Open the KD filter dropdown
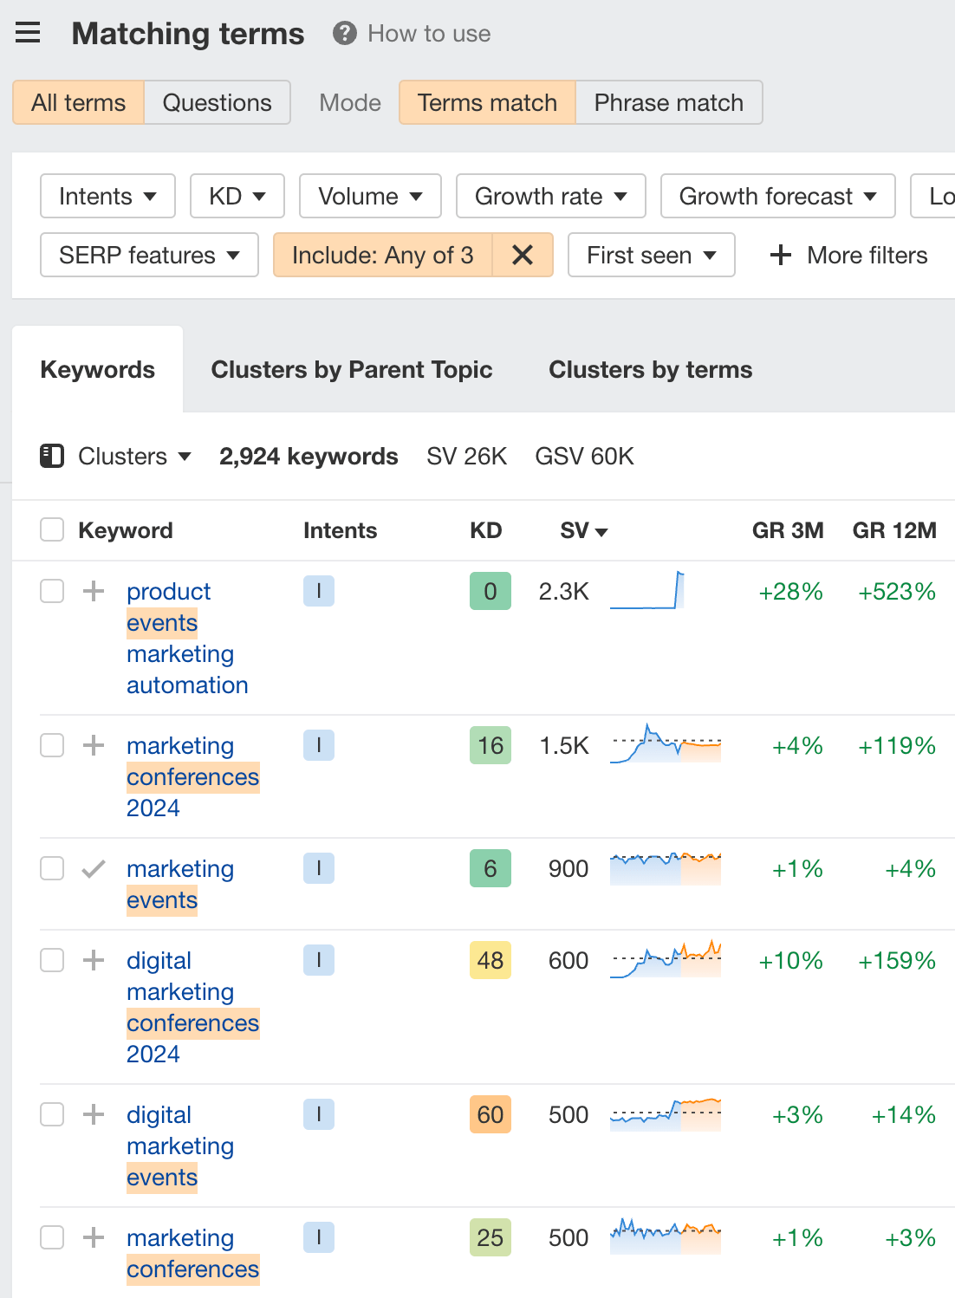The image size is (955, 1298). pos(237,196)
